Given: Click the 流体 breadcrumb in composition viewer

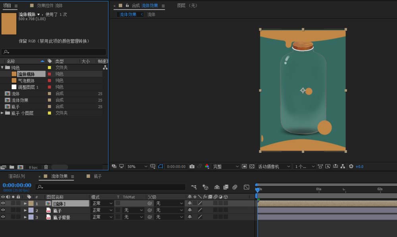Looking at the screenshot, I should [151, 14].
